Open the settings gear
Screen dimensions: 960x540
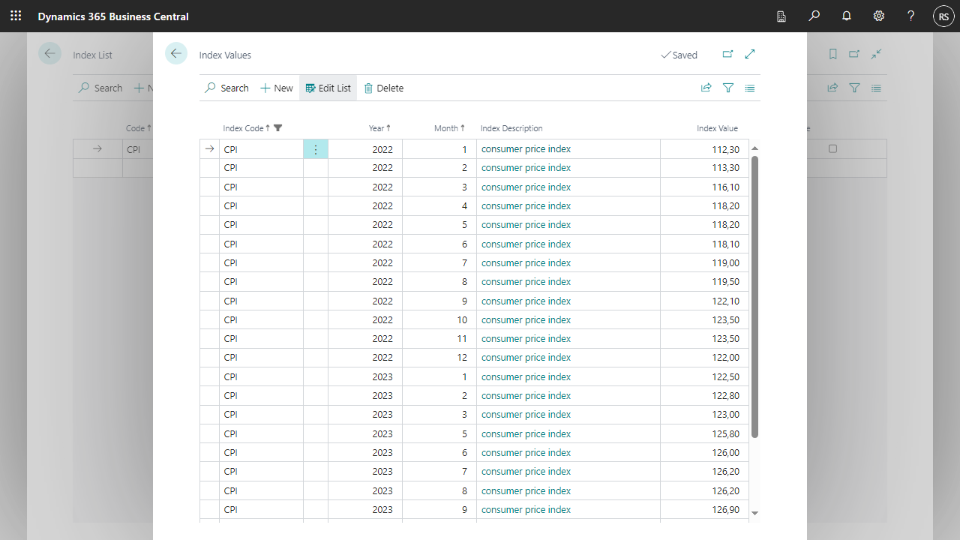pos(879,16)
